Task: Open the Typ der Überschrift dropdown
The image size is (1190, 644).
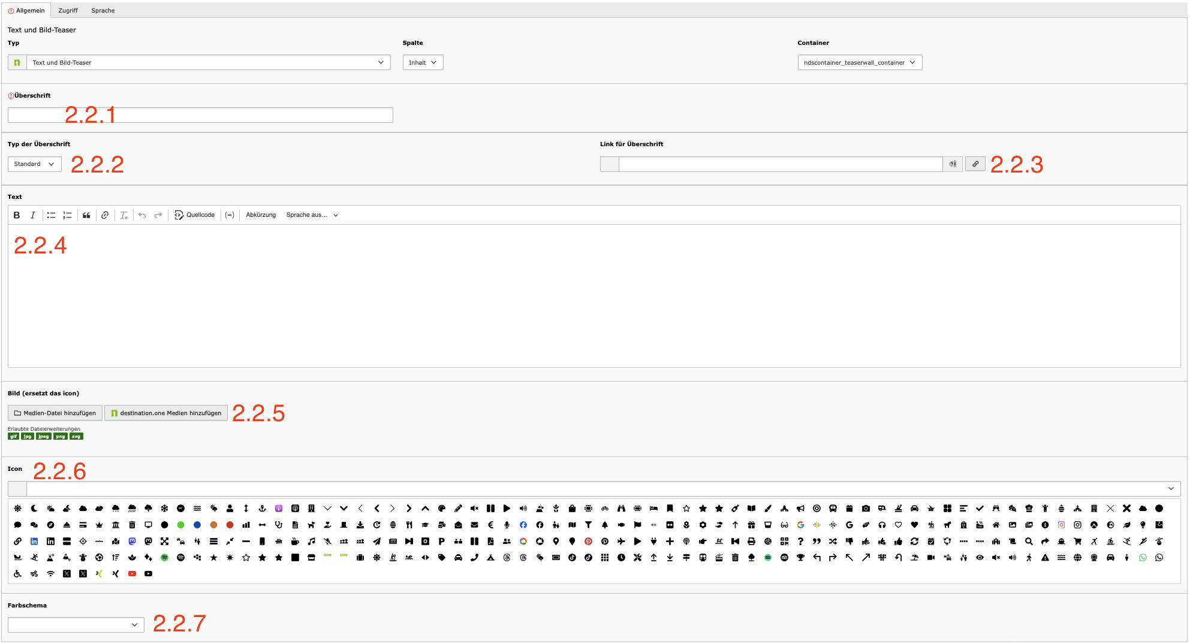Action: tap(34, 164)
